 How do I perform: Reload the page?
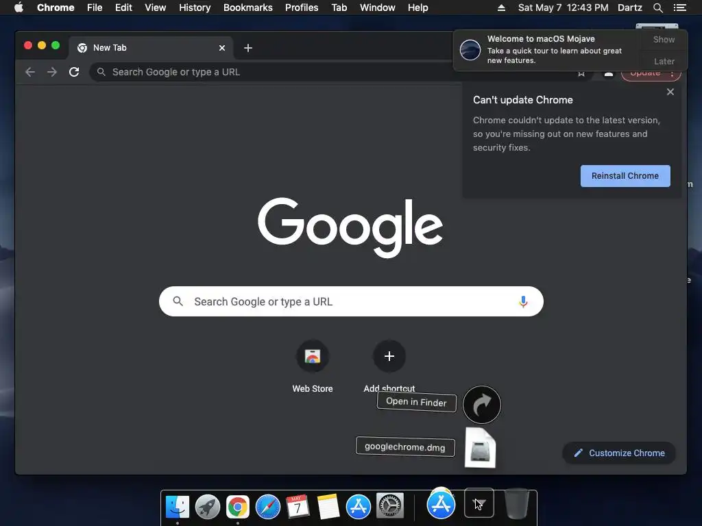(74, 72)
